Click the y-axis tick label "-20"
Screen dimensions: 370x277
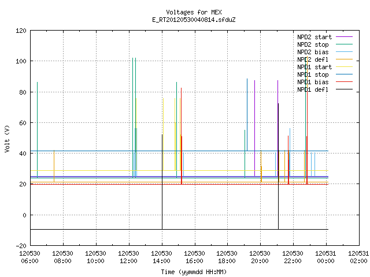click(x=21, y=246)
